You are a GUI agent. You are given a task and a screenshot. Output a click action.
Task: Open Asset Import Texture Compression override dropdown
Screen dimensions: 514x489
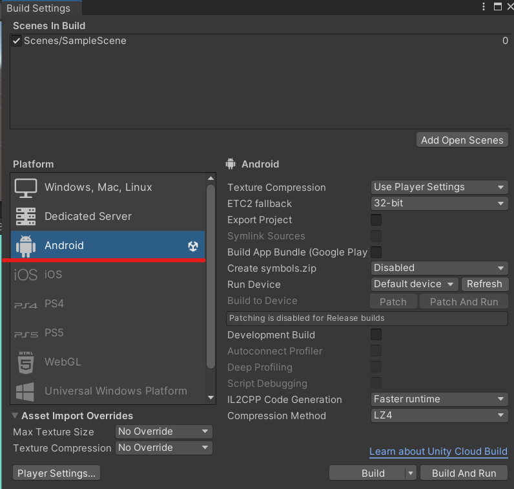point(163,448)
